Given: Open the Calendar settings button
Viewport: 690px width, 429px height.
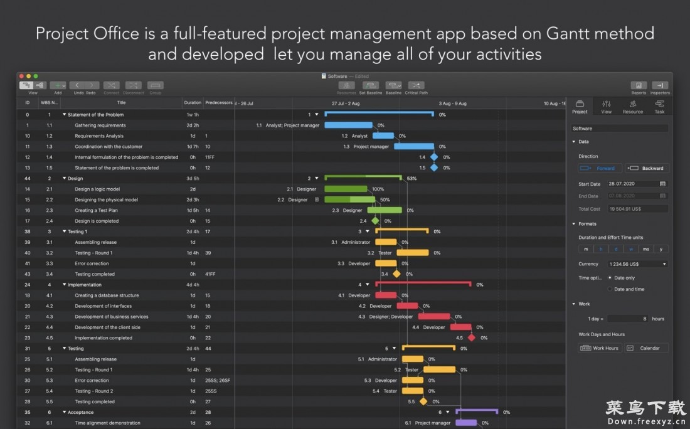Looking at the screenshot, I should 647,348.
